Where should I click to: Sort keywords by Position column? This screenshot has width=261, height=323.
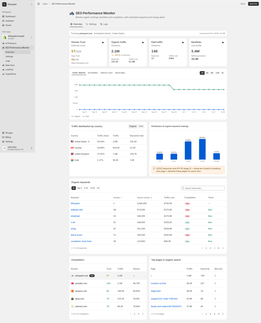[118, 197]
